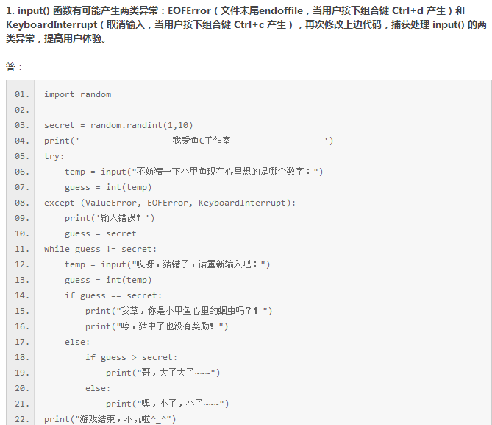Click the 'import random' code line
Image resolution: width=492 pixels, height=425 pixels.
[x=77, y=94]
